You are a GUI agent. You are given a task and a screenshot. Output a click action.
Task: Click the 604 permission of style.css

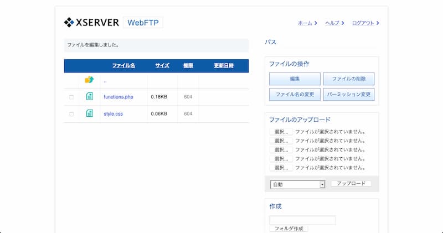coord(188,114)
